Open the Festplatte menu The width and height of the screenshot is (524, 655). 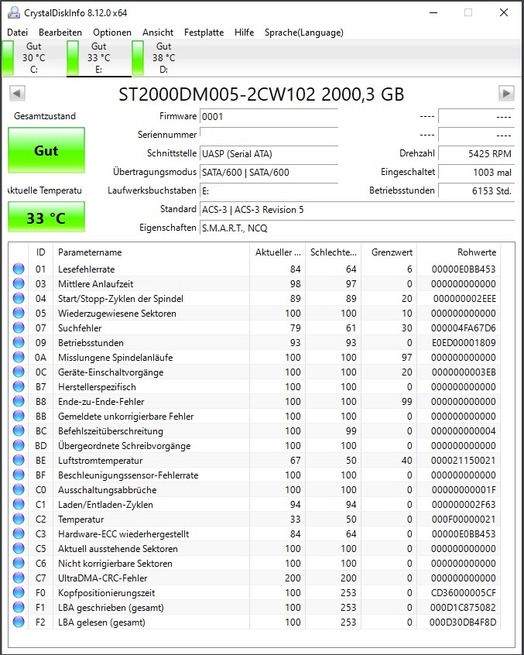[204, 33]
